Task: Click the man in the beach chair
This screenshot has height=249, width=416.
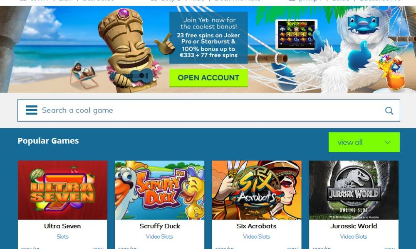Action: [83, 74]
